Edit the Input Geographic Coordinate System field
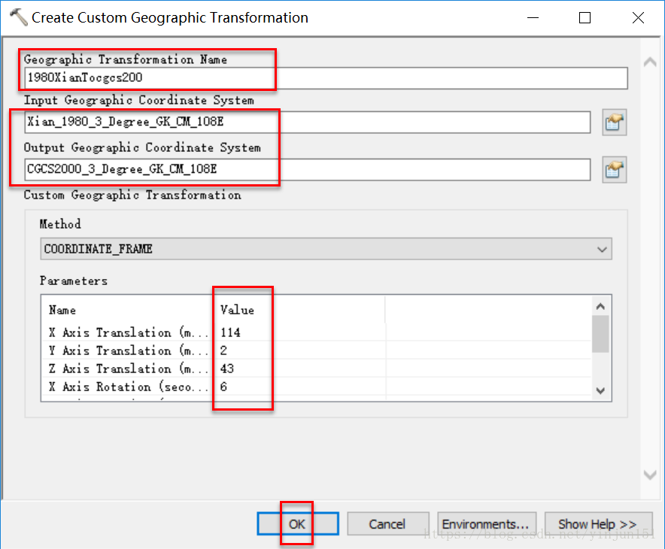The width and height of the screenshot is (665, 549). (x=308, y=123)
